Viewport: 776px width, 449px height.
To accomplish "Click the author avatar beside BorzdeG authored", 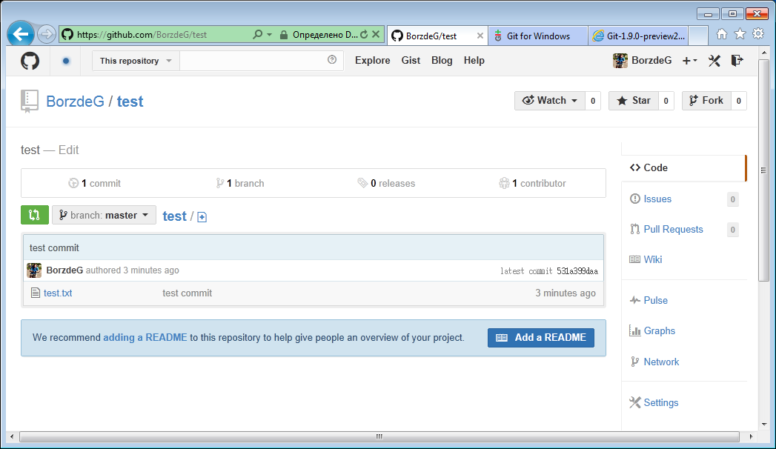I will coord(34,270).
